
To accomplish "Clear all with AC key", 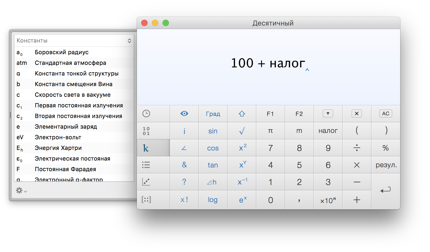I will tap(386, 114).
